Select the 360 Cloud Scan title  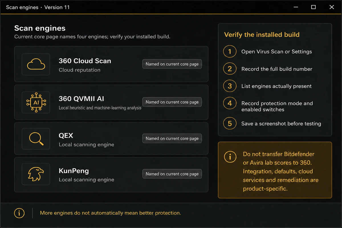[85, 61]
